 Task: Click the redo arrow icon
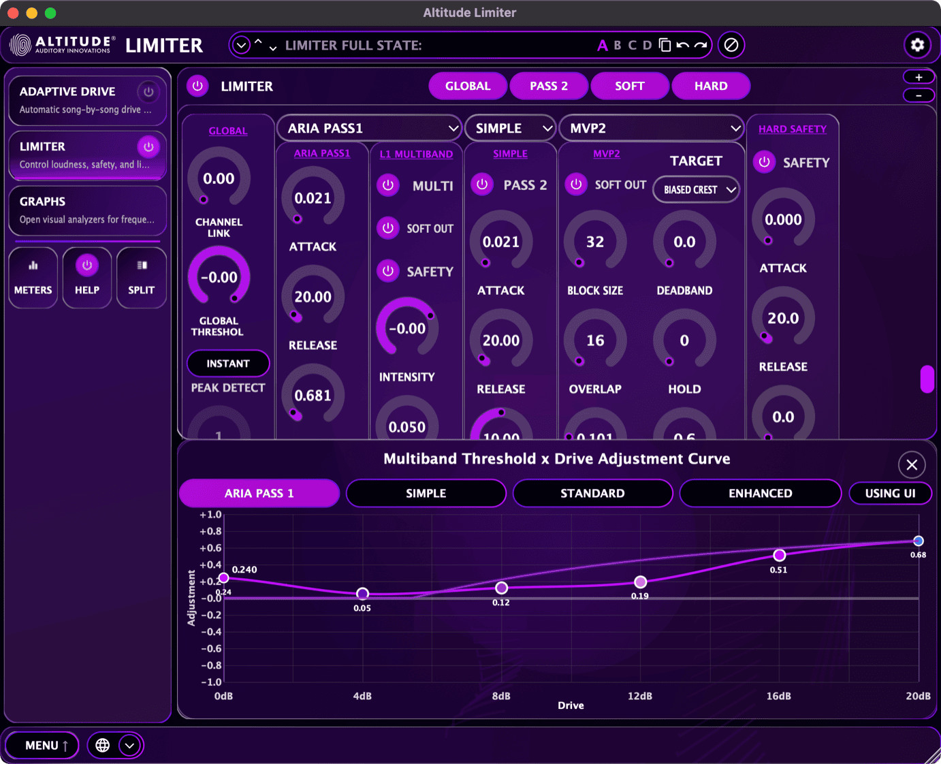point(701,45)
